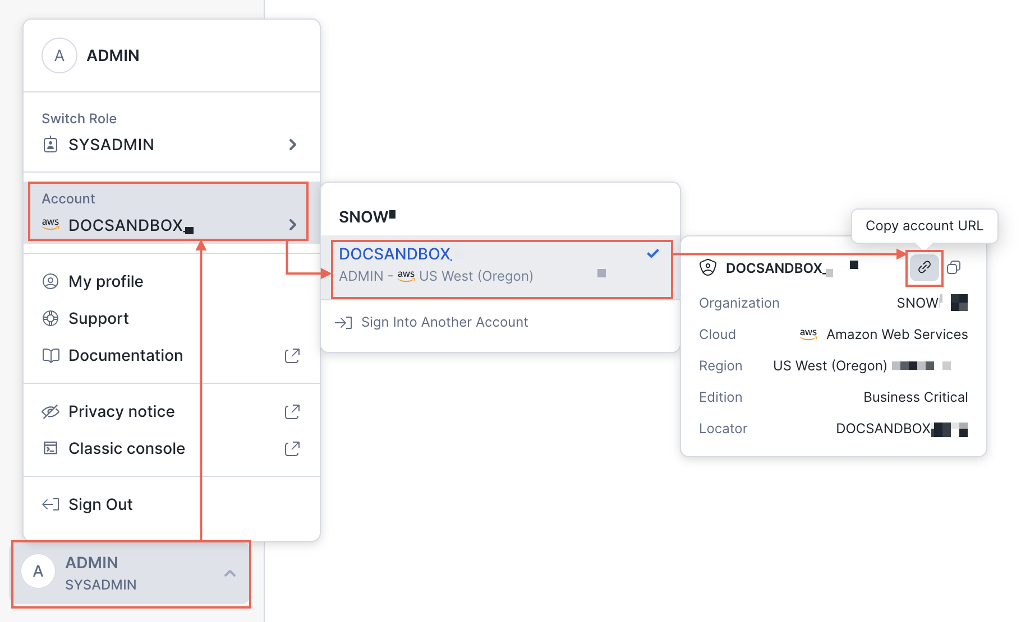Click the DOCSANDBOX title in details panel
The image size is (1021, 622).
coord(775,268)
